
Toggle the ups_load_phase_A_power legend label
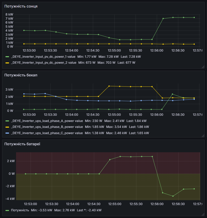pyautogui.click(x=47, y=121)
